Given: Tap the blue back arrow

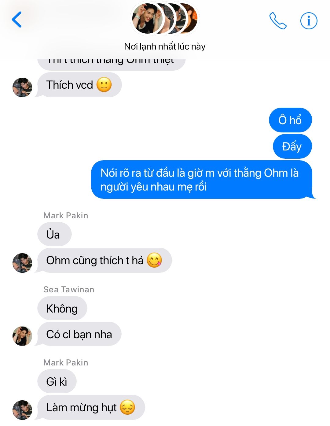Looking at the screenshot, I should 16,20.
